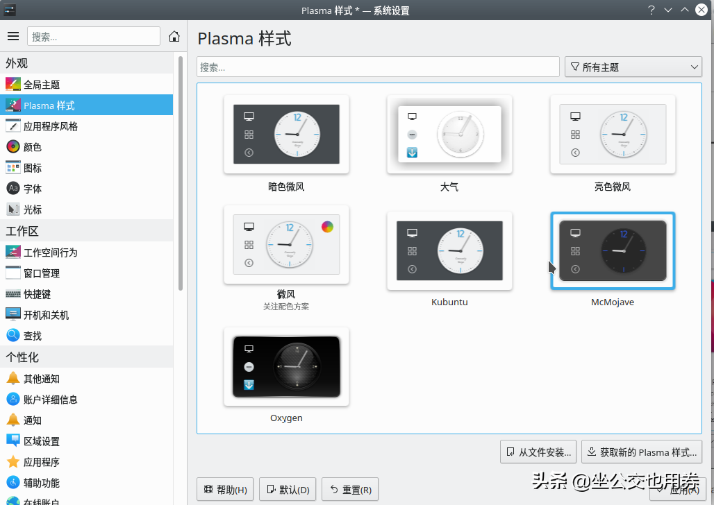714x505 pixels.
Task: Click the Shortcuts (快捷键) keyboard icon
Action: (13, 294)
